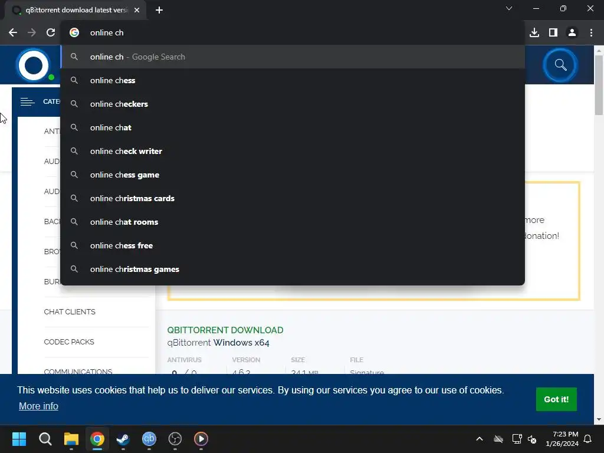
Task: Toggle the Chrome side panel icon
Action: pos(553,33)
